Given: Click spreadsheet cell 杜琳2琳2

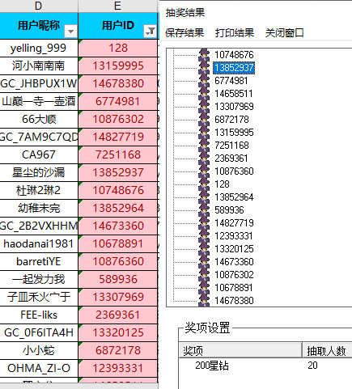Looking at the screenshot, I should [x=39, y=190].
